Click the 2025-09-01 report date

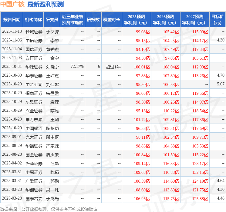click(x=12, y=137)
